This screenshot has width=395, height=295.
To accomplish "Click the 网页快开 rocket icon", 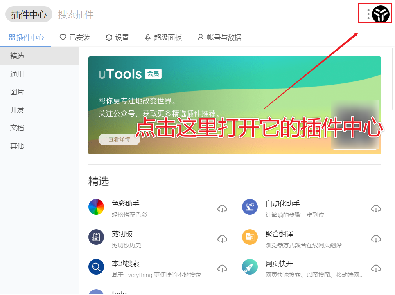I will 250,267.
